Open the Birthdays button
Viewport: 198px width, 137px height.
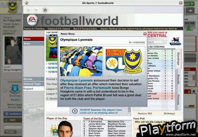[x=169, y=114]
